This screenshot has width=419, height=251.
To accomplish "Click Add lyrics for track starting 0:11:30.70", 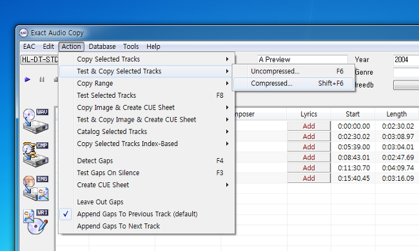I will click(x=309, y=168).
